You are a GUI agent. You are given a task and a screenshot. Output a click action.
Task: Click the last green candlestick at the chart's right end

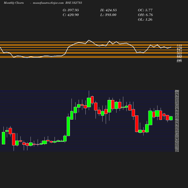171,118
